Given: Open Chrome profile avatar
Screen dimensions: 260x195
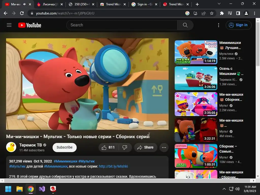Looking at the screenshot, I should pyautogui.click(x=246, y=13).
